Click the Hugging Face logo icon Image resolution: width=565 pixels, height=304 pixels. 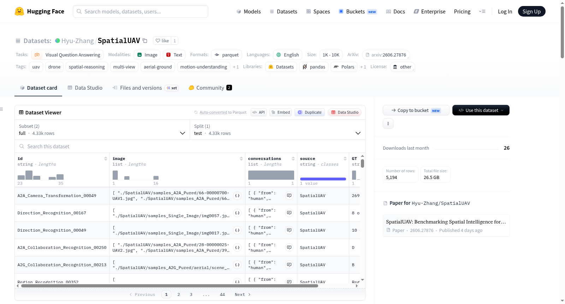[x=19, y=11]
